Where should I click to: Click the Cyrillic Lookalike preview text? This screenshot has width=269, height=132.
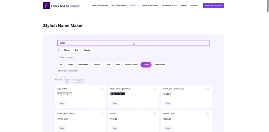pos(167,94)
